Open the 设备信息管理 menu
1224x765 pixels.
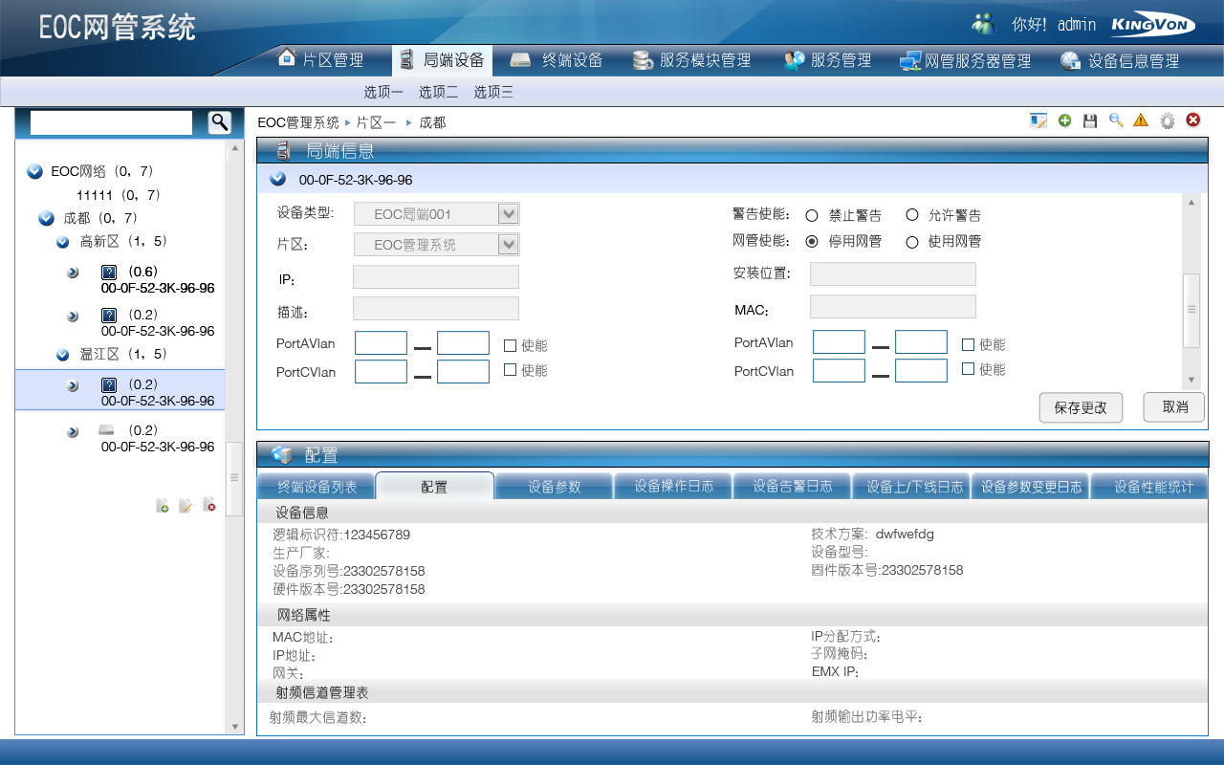click(1120, 60)
